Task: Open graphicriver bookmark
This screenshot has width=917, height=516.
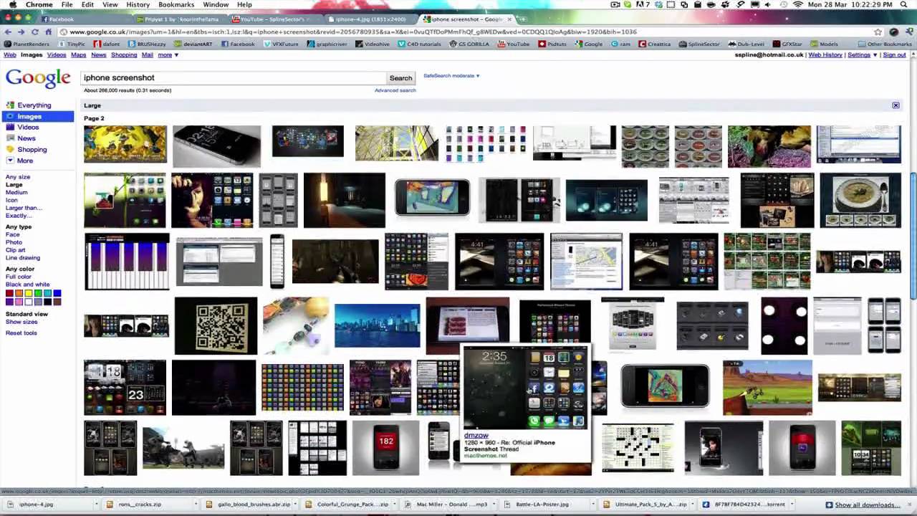Action: point(327,44)
